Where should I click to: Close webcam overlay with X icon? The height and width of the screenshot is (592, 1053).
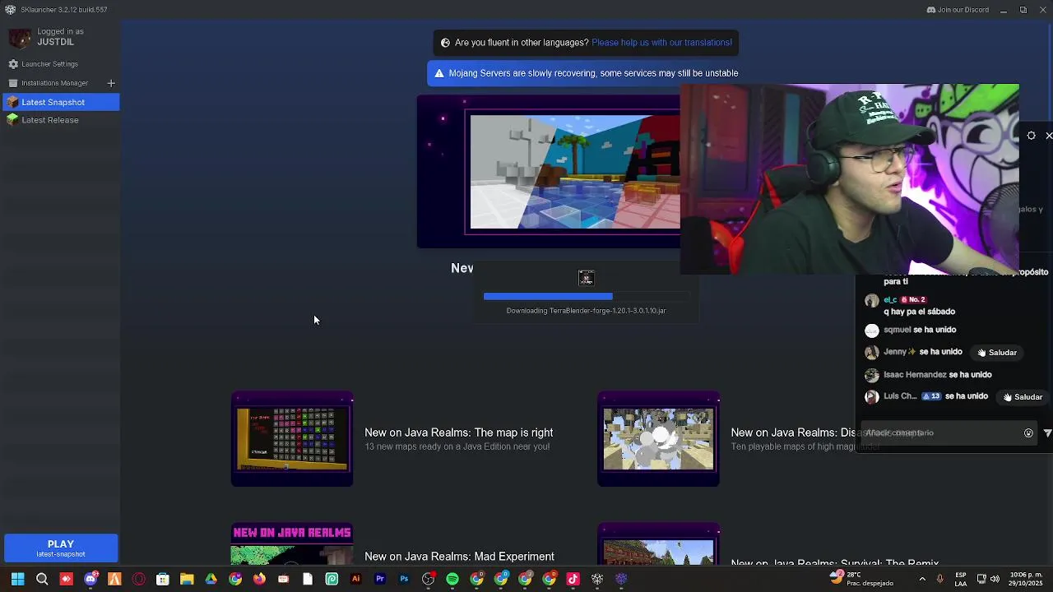1049,136
